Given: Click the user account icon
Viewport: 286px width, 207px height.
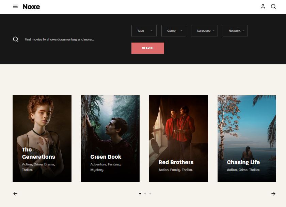Looking at the screenshot, I should click(263, 6).
